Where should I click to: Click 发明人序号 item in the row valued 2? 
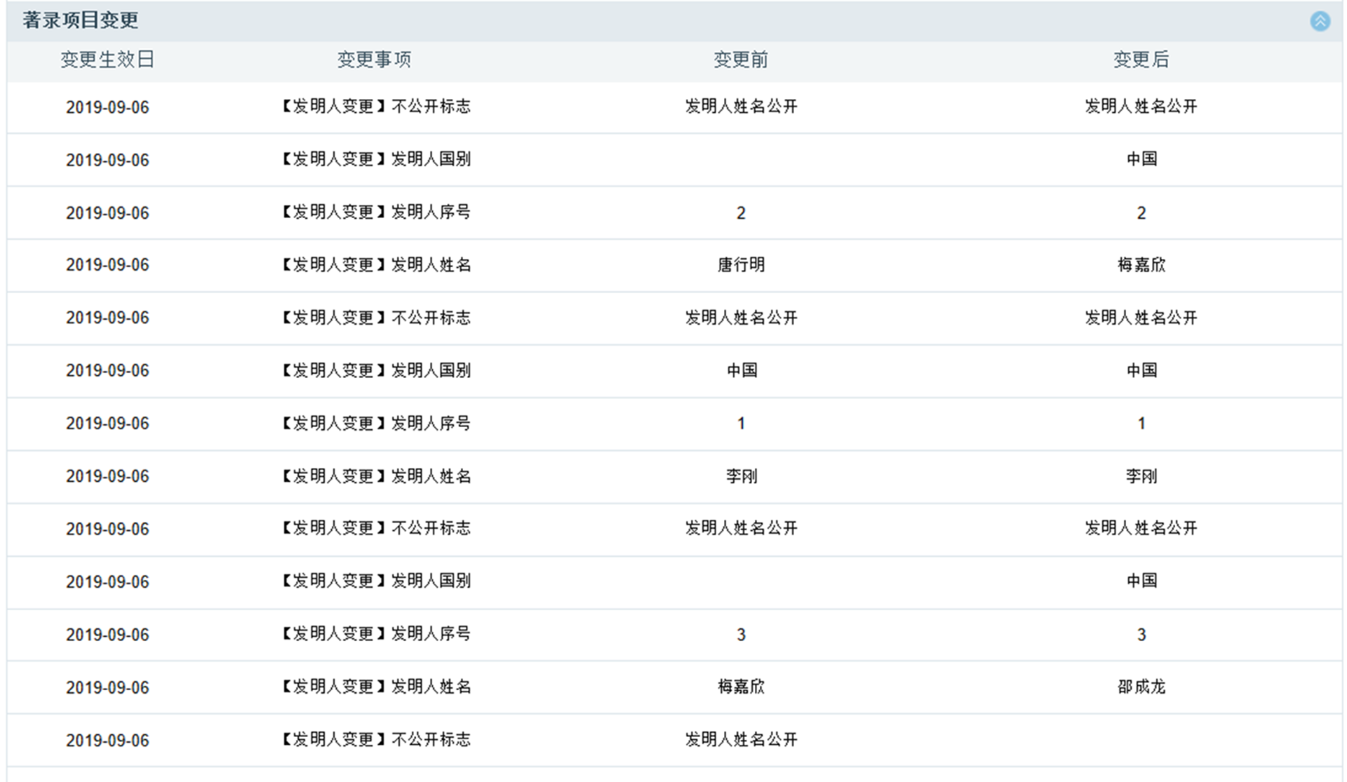pos(375,212)
